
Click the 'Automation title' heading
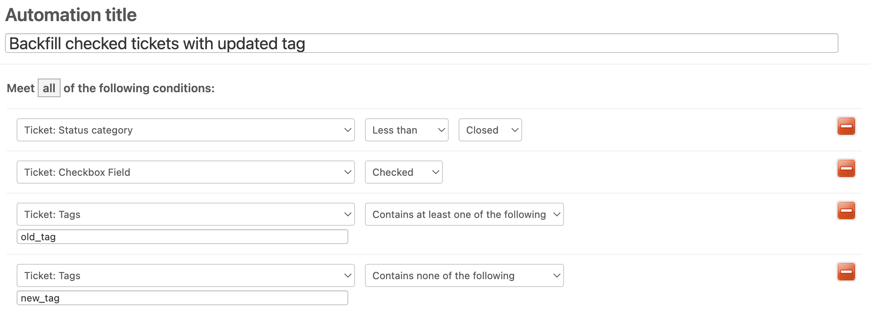tap(71, 15)
